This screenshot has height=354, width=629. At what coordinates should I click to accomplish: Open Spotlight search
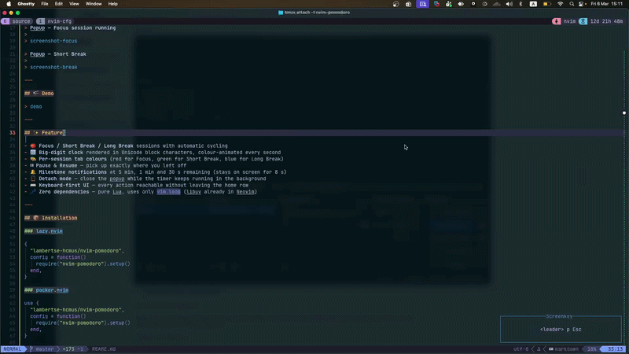pyautogui.click(x=572, y=4)
